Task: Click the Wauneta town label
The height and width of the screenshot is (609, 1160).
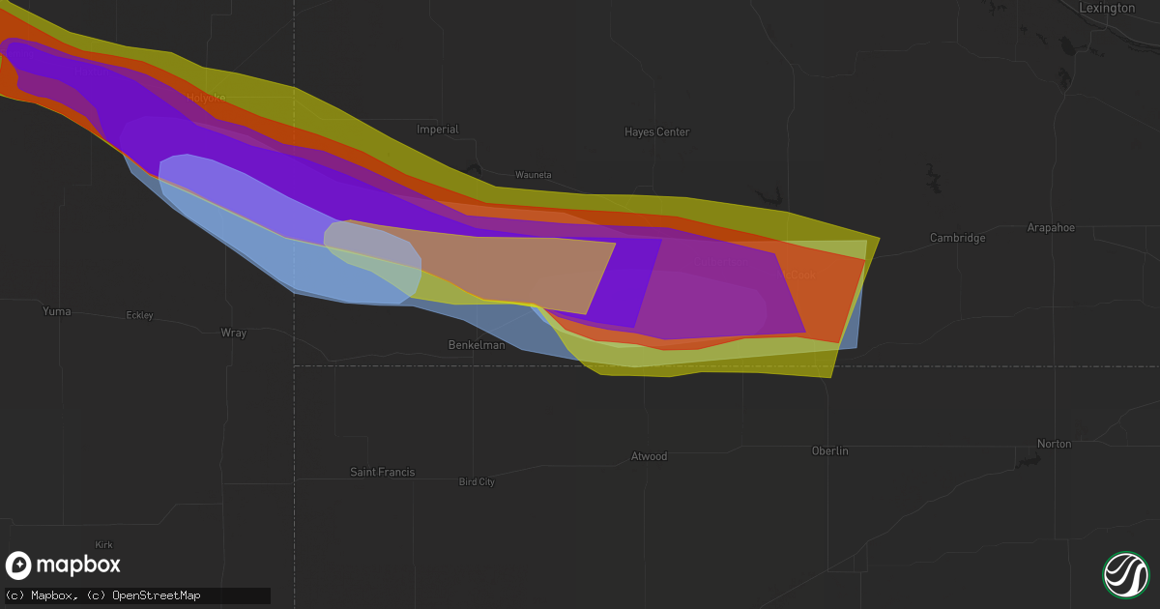Action: pos(533,175)
